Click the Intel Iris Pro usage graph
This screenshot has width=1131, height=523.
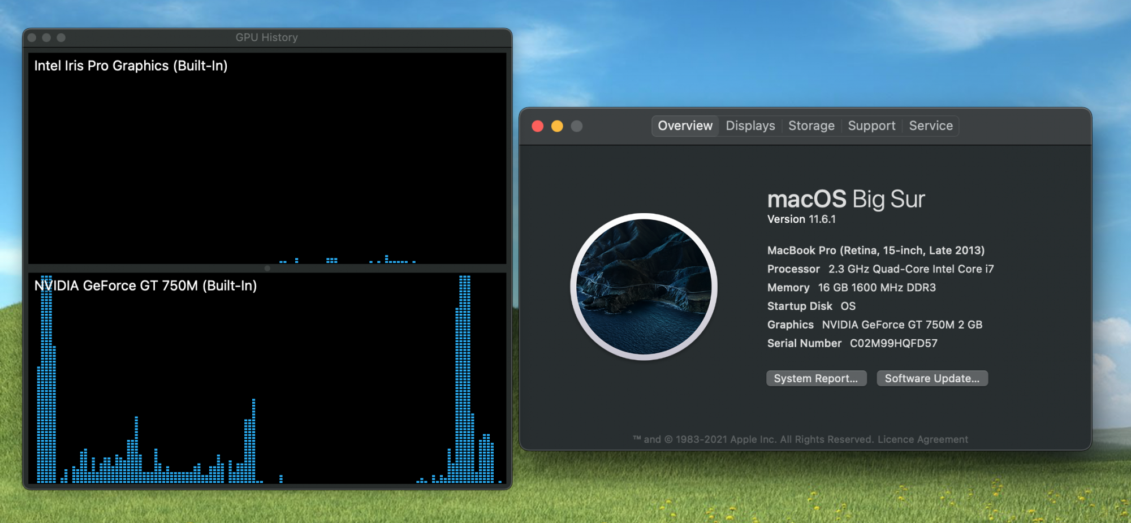tap(267, 158)
